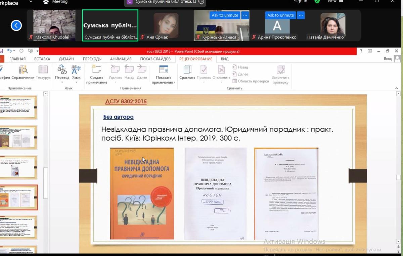Click the Вход sign-in link in PowerPoint
Screen dimensions: 403x256
(388, 59)
